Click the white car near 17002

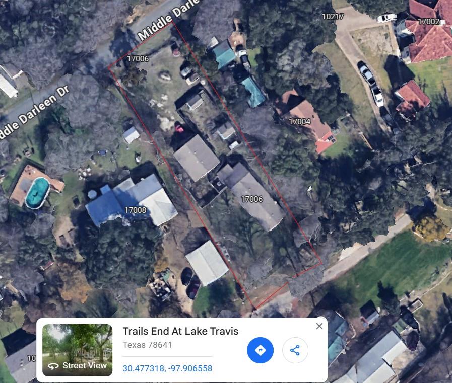coord(387,17)
